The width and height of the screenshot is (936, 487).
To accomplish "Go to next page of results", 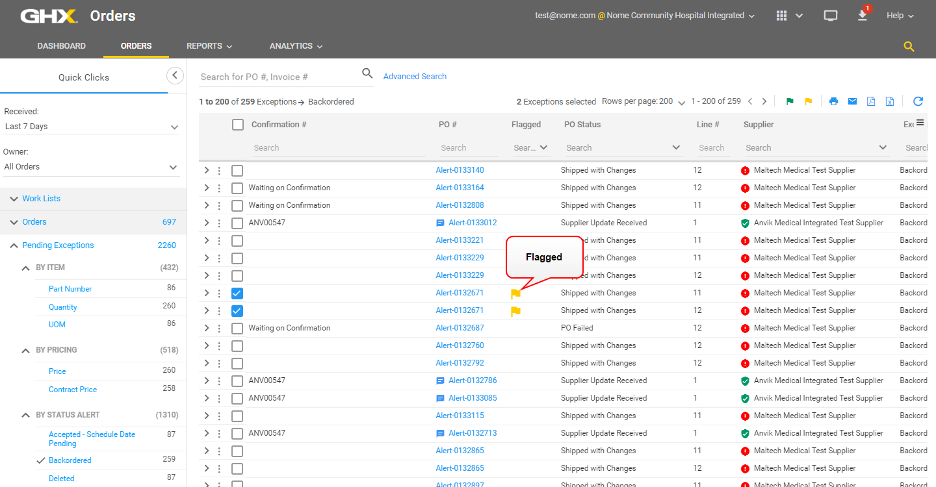I will [x=764, y=101].
